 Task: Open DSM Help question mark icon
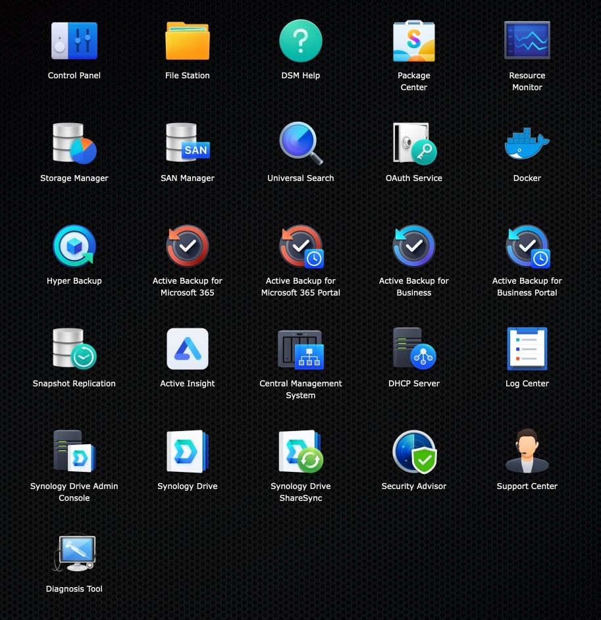(x=300, y=41)
